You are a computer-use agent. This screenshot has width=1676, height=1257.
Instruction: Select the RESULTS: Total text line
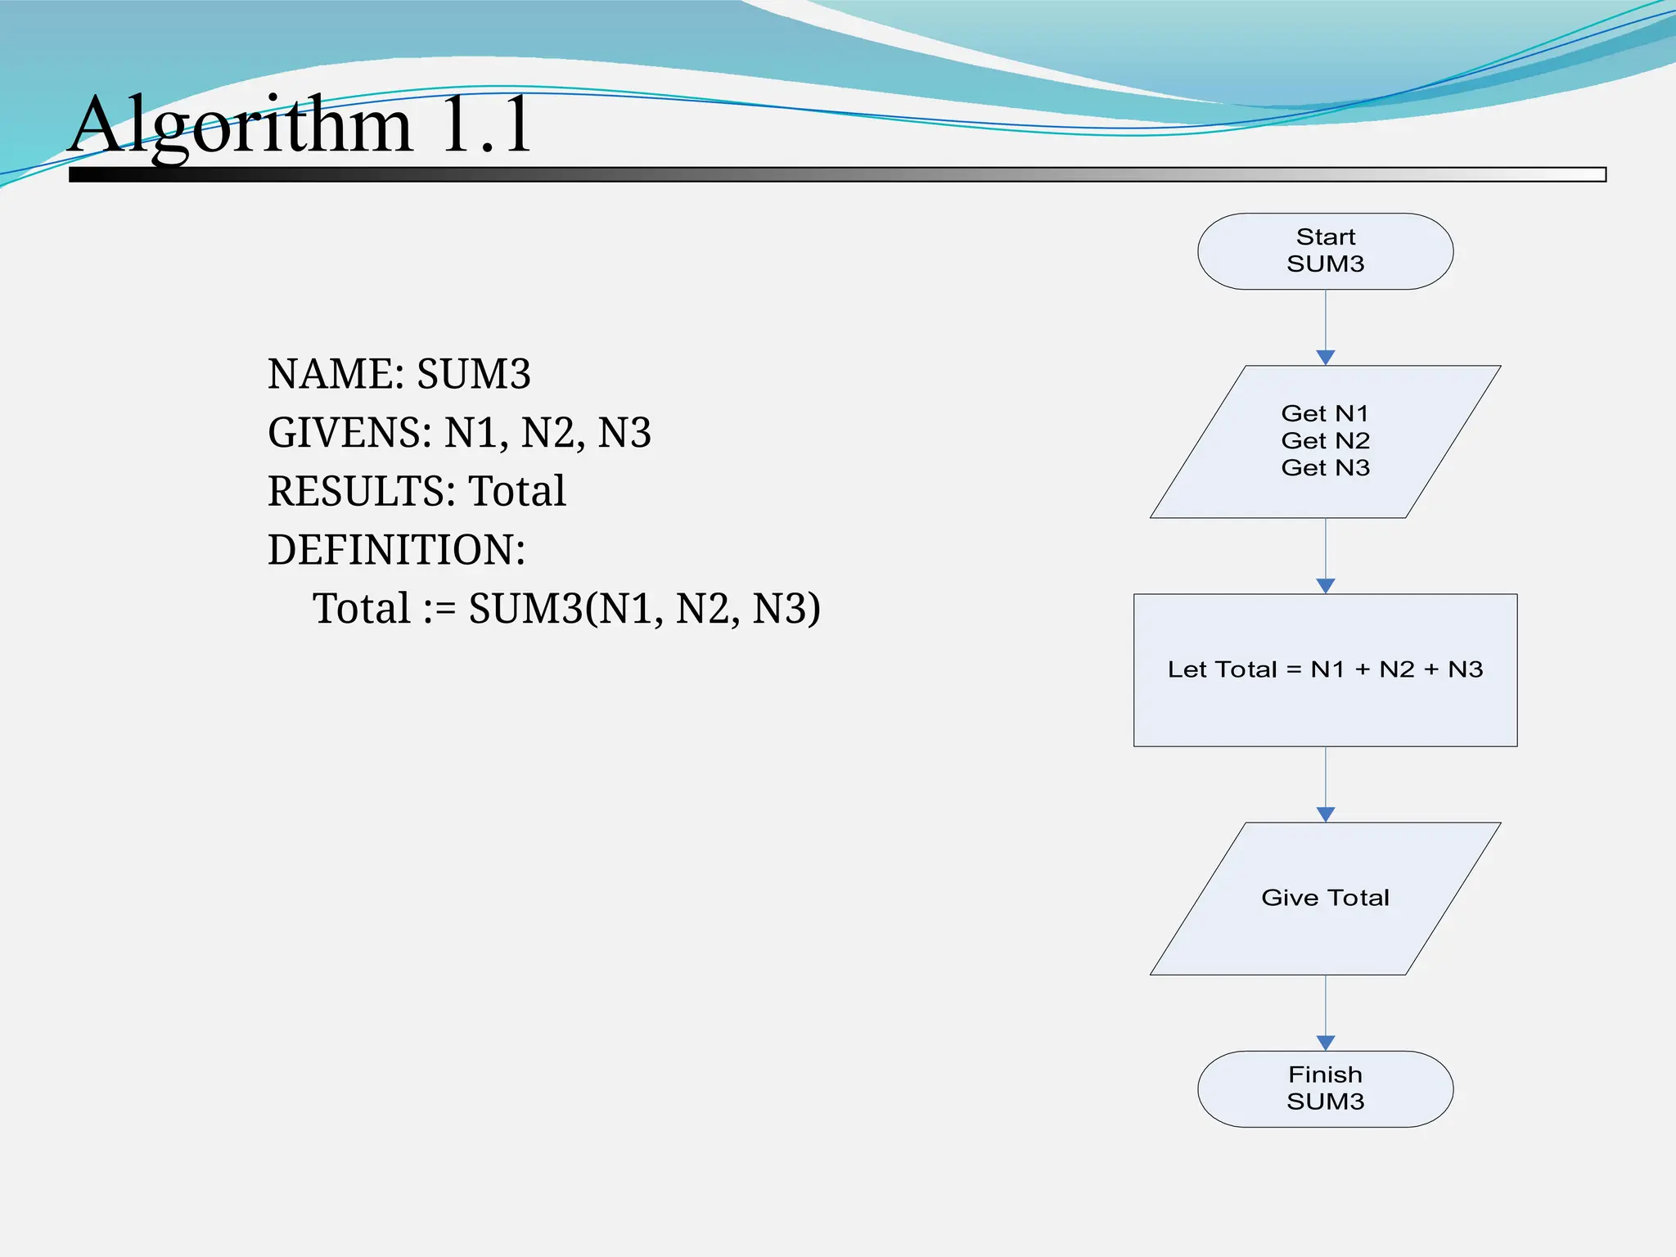(x=417, y=491)
